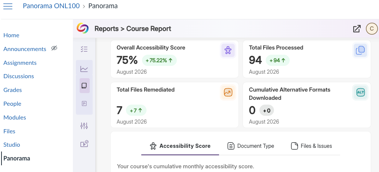Open Studio in course navigation
Image resolution: width=379 pixels, height=172 pixels.
click(12, 144)
